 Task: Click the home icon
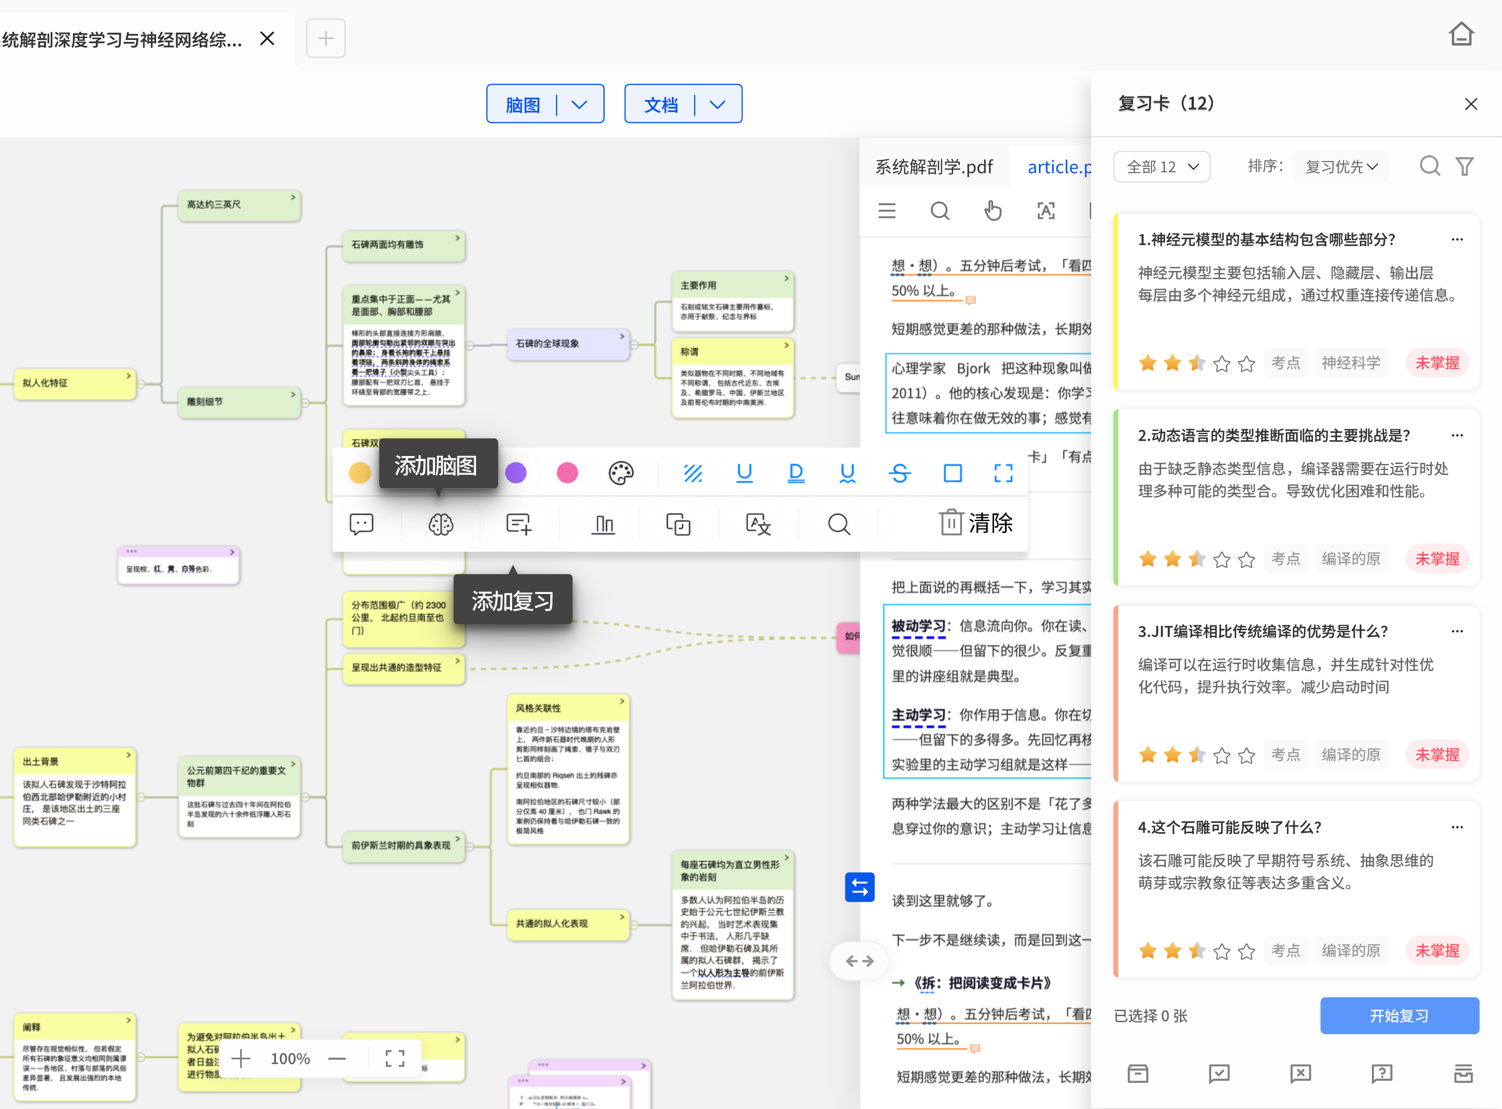coord(1461,34)
